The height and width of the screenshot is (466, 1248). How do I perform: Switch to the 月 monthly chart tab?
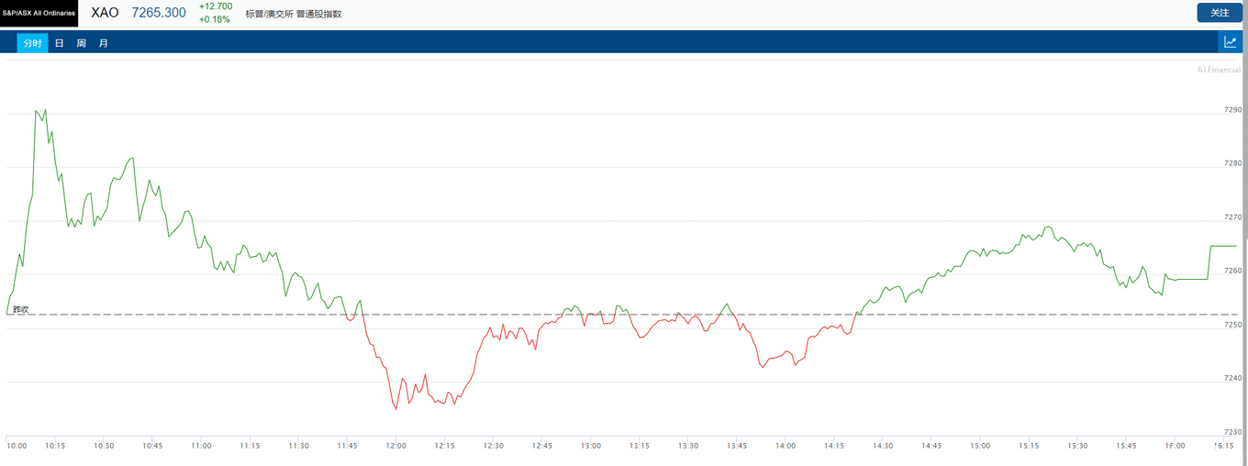click(x=104, y=43)
